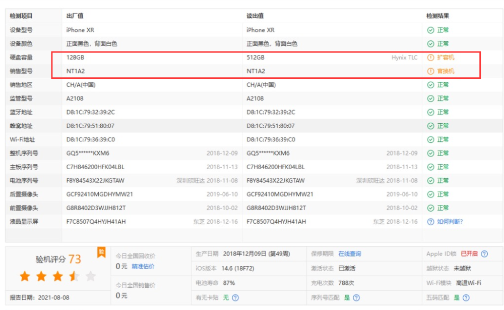This screenshot has height=310, width=504.
Task: Click the 扩容机 result label
Action: pyautogui.click(x=446, y=58)
